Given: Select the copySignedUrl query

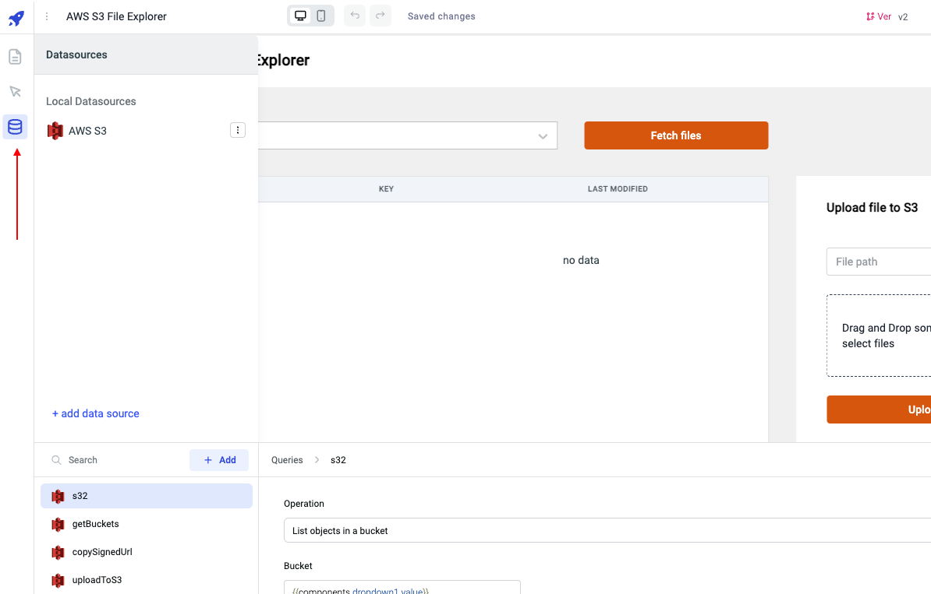Looking at the screenshot, I should tap(102, 552).
